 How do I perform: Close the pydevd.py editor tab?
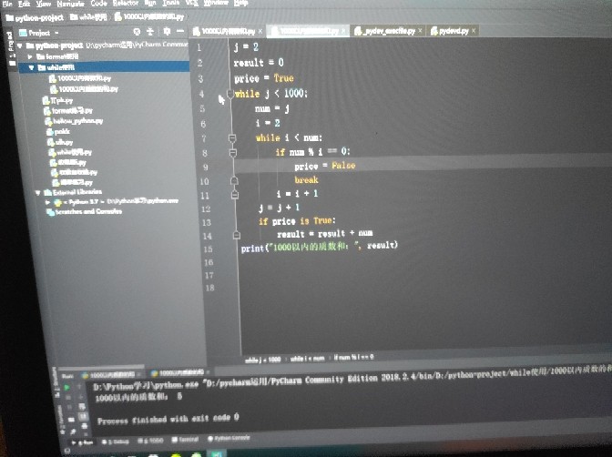point(474,30)
